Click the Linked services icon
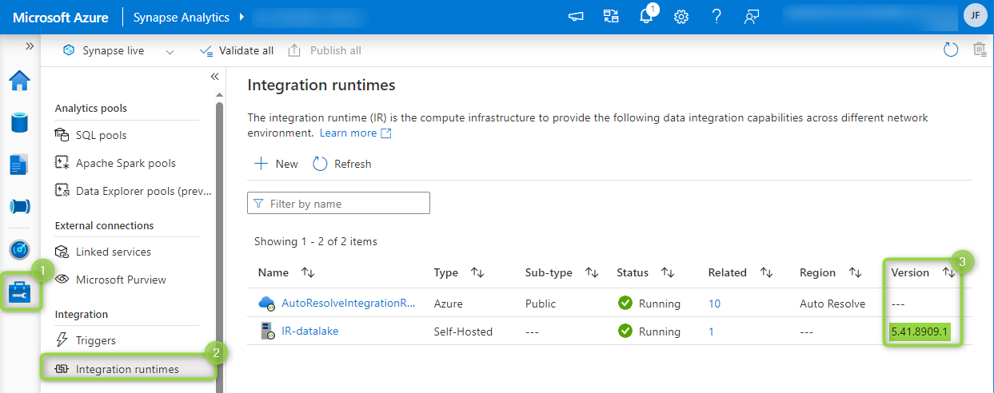Image resolution: width=994 pixels, height=393 pixels. pos(62,252)
